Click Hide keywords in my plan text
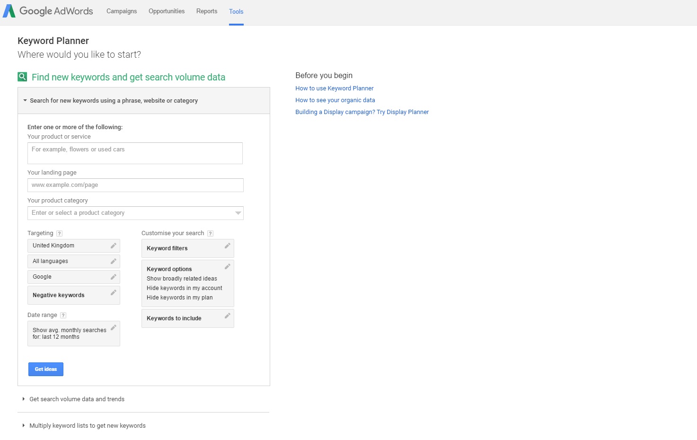The image size is (697, 440). (x=180, y=298)
